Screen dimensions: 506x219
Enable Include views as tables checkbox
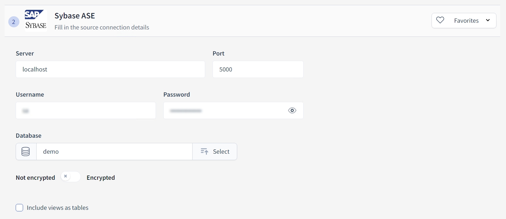click(19, 208)
